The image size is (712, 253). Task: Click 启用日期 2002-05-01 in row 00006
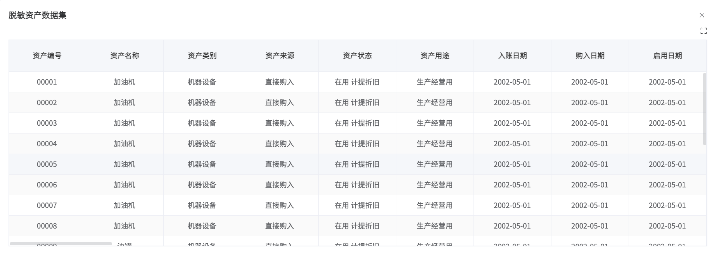[x=667, y=185]
